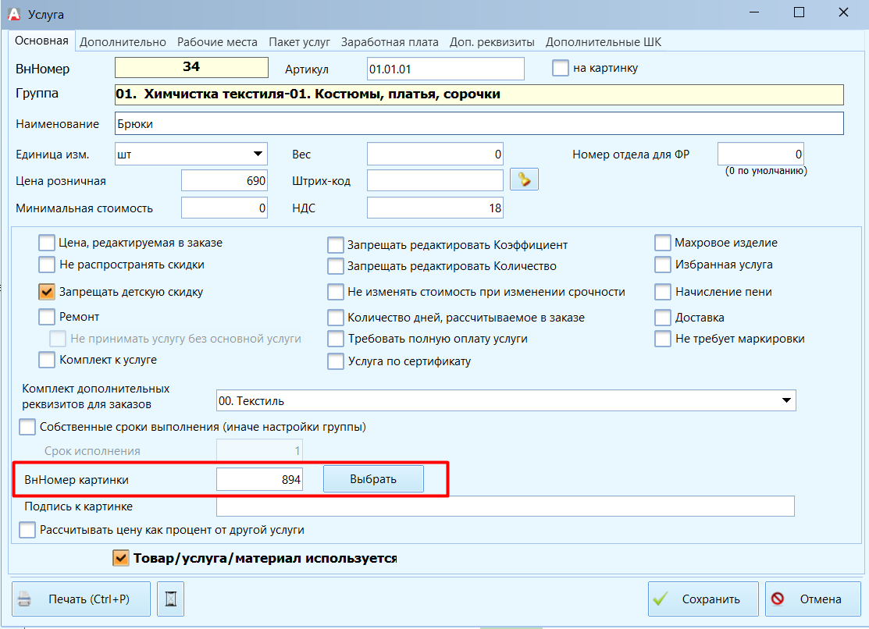Image resolution: width=869 pixels, height=629 pixels.
Task: Cancel with the Отмена button
Action: tap(813, 599)
